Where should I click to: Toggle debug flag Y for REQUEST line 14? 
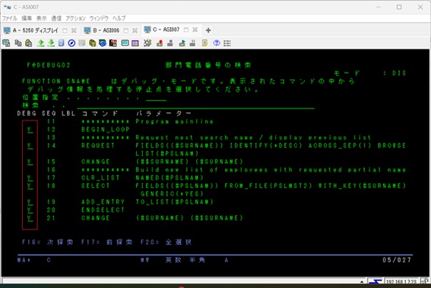30,146
